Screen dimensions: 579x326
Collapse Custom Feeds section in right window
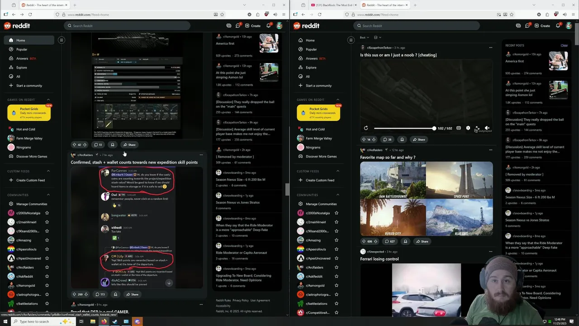tap(338, 171)
